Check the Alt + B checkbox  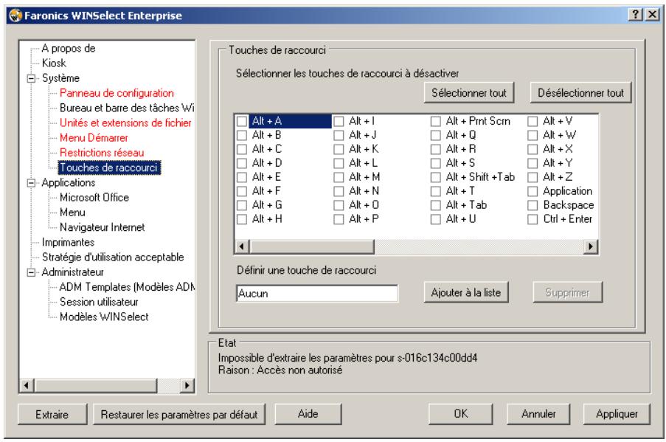coord(242,135)
